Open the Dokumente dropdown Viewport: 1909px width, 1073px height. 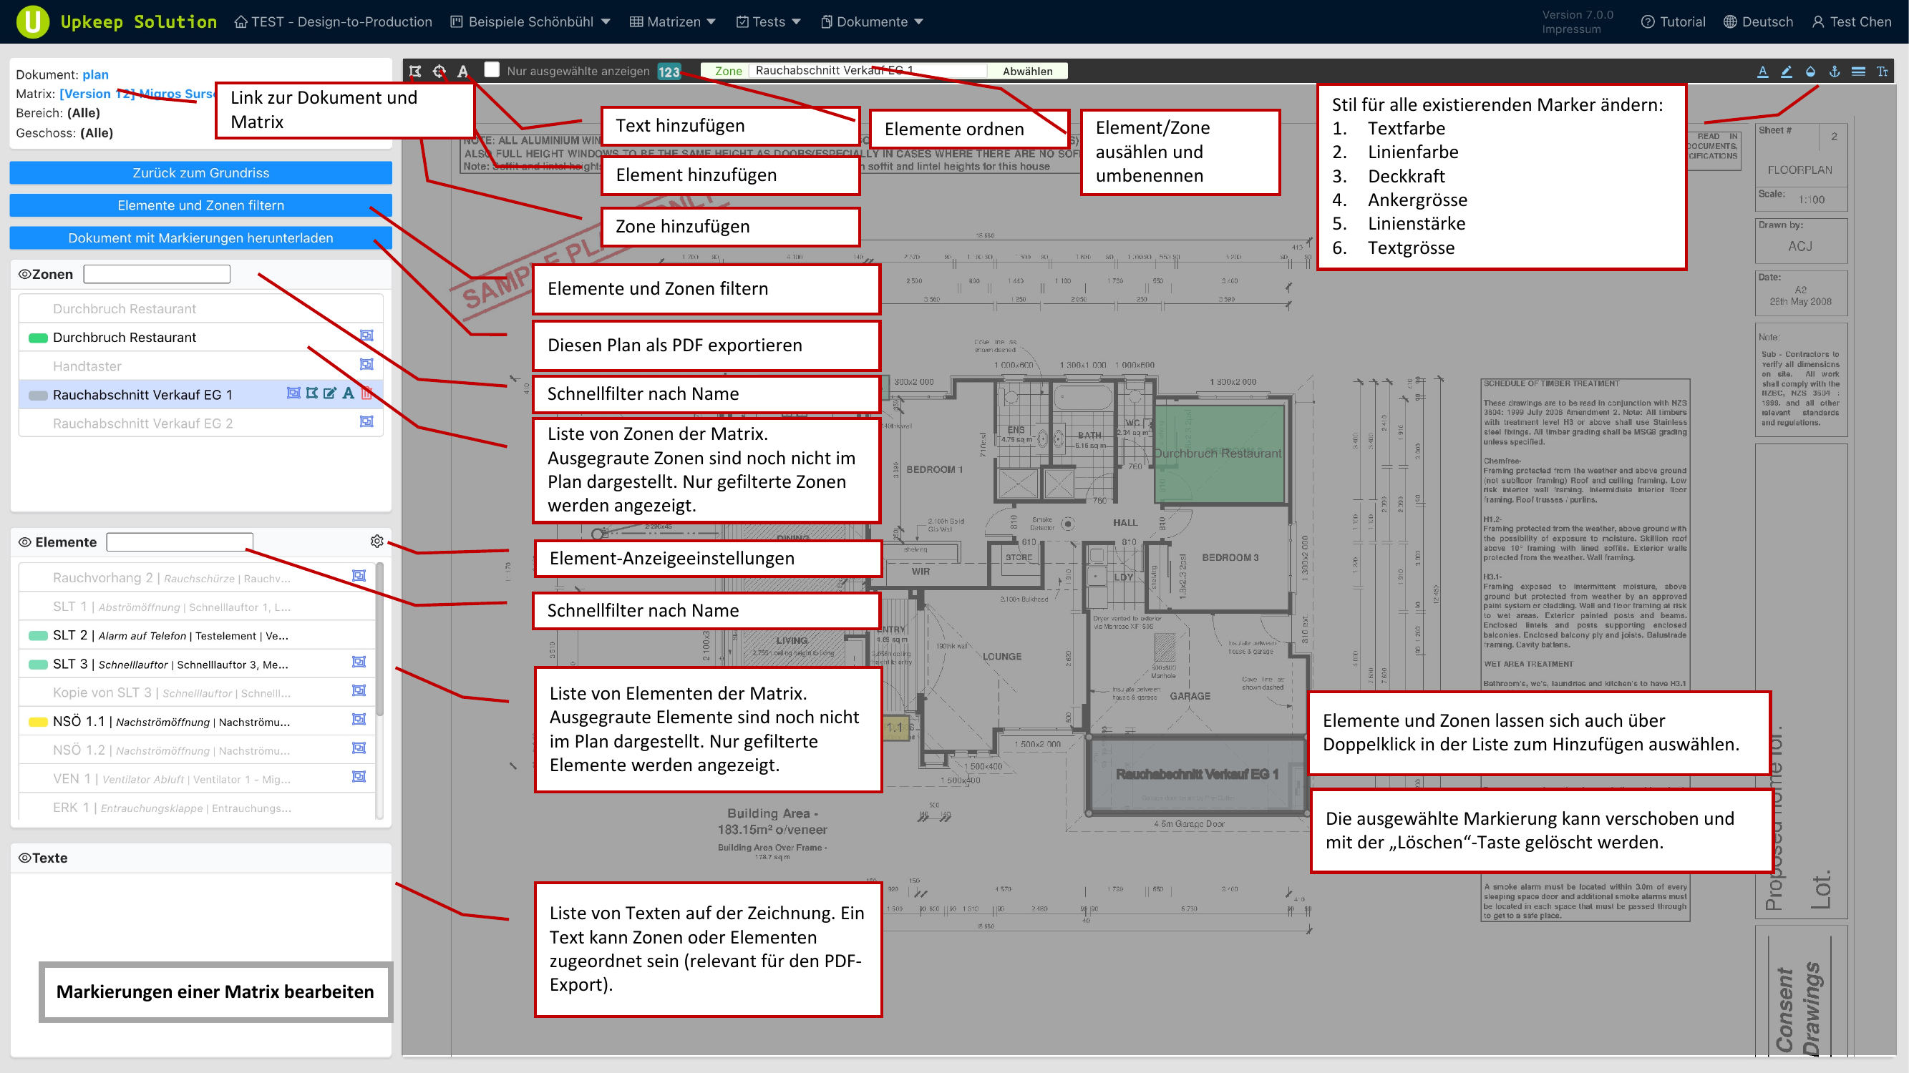click(x=872, y=21)
